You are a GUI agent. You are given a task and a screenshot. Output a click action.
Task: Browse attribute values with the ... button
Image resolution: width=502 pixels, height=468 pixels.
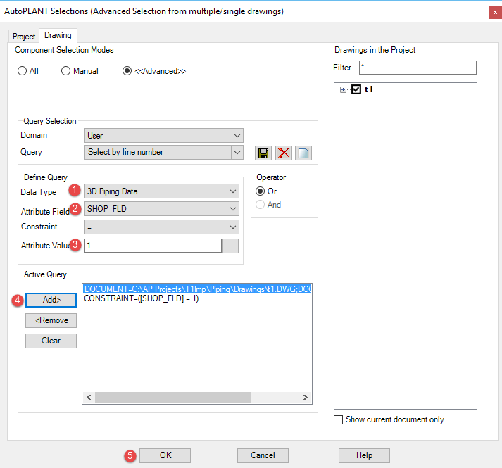230,246
